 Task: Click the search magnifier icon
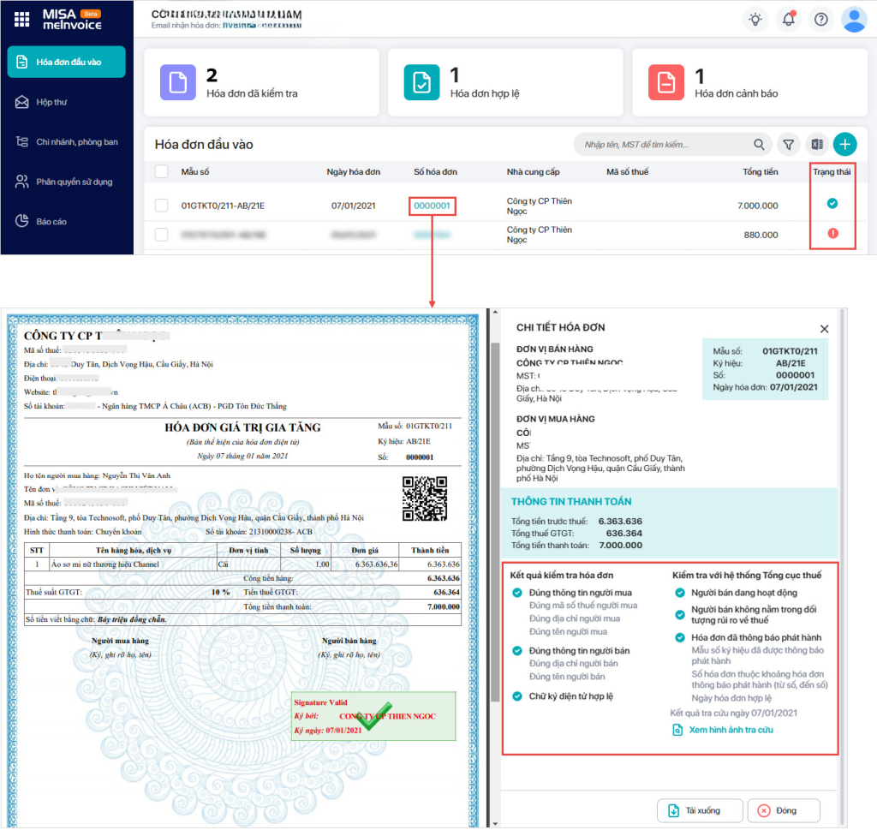(x=759, y=144)
